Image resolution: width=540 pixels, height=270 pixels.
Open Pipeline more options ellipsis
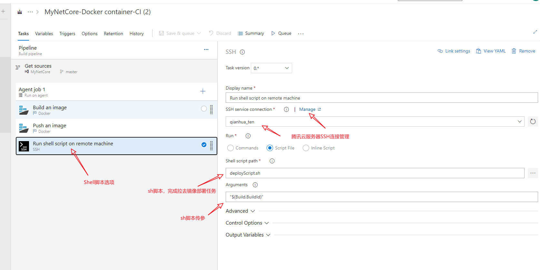coord(206,50)
